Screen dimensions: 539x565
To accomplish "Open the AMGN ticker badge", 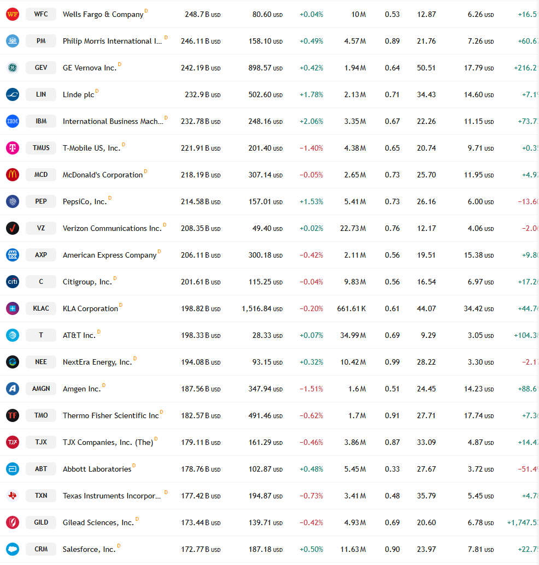I will (41, 389).
